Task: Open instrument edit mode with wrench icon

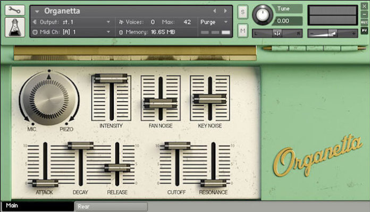Action: point(15,10)
